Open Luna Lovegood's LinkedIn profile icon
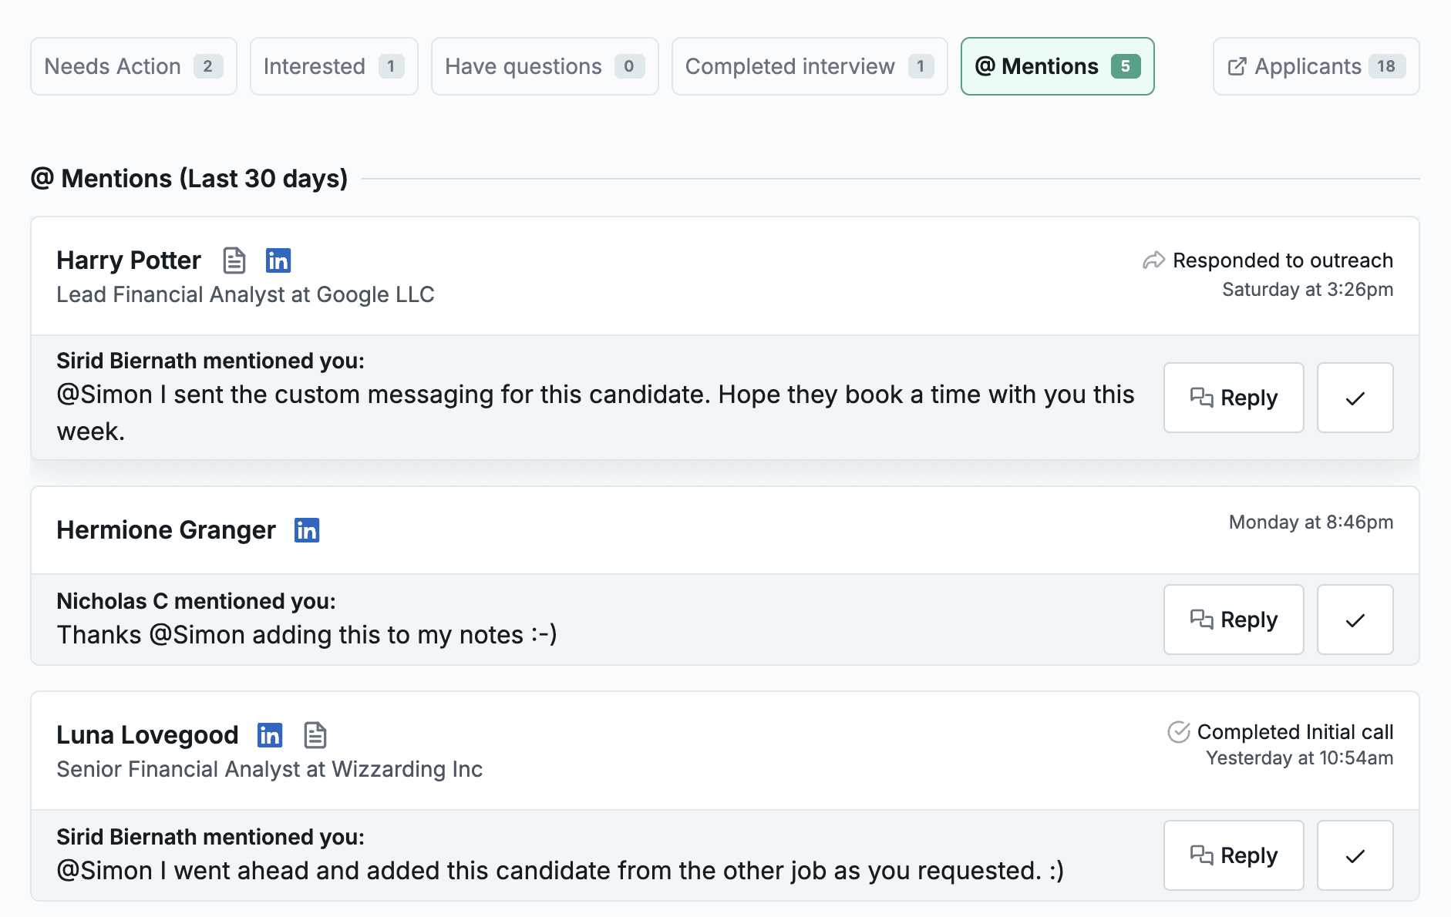Viewport: 1451px width, 917px height. [270, 735]
